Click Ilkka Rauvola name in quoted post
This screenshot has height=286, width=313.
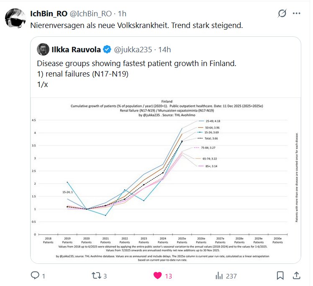click(75, 49)
